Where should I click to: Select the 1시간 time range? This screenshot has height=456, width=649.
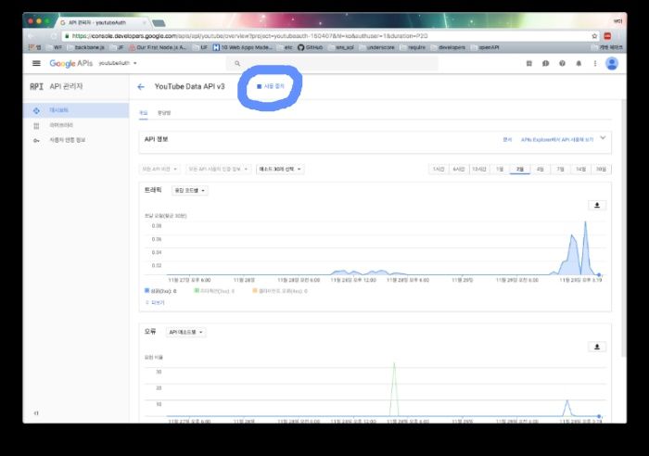[x=439, y=169]
